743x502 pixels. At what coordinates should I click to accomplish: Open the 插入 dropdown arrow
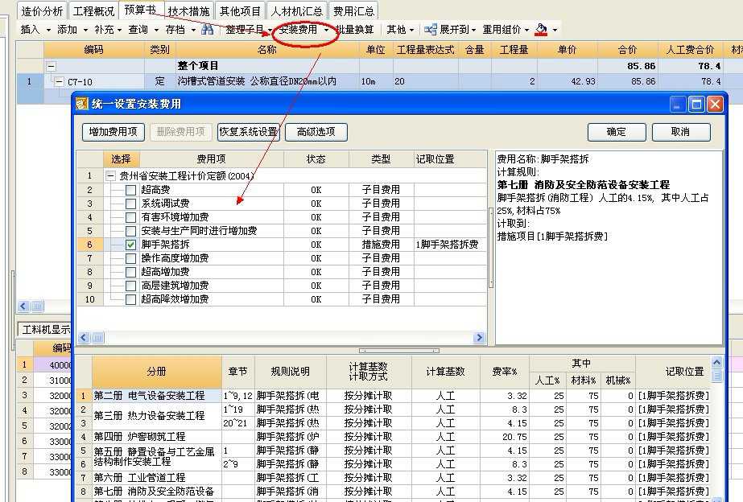click(48, 30)
